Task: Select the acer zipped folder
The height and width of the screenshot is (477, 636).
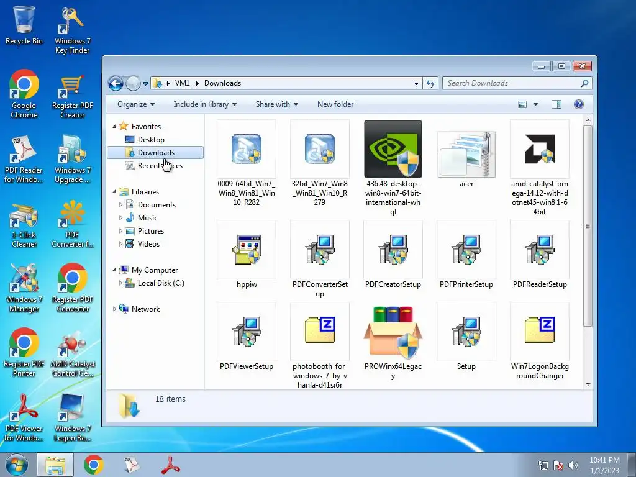Action: [x=466, y=159]
